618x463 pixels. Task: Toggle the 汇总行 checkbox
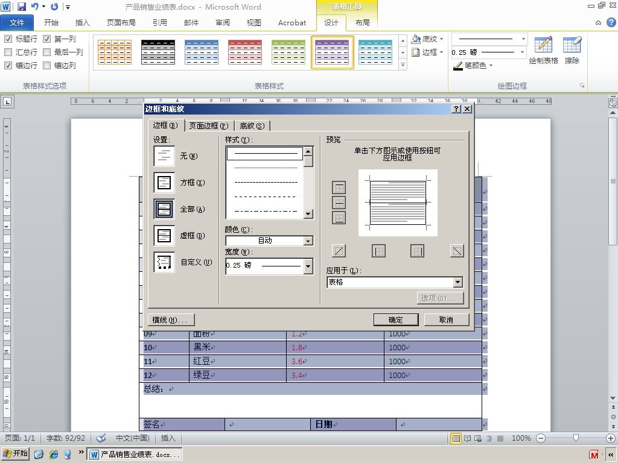coord(8,52)
